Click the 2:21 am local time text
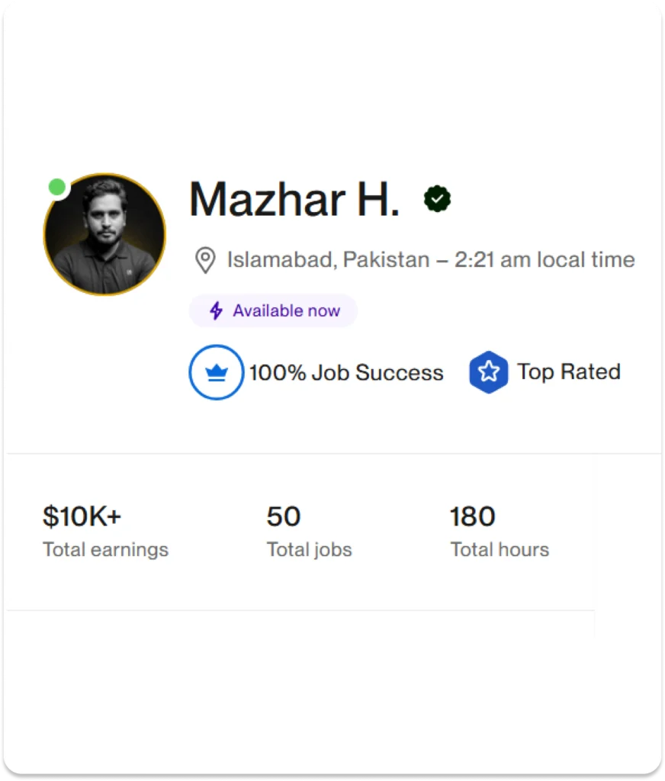665x781 pixels. [545, 260]
